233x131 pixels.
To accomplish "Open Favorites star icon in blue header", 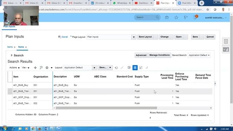I will 176,17.
